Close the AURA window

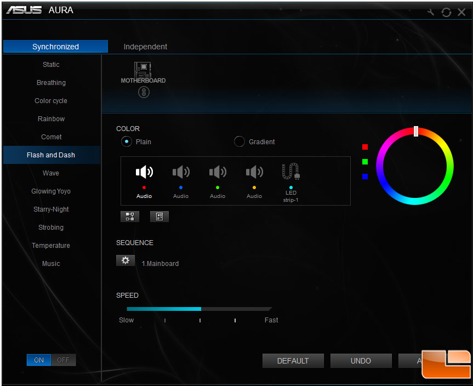(x=461, y=12)
